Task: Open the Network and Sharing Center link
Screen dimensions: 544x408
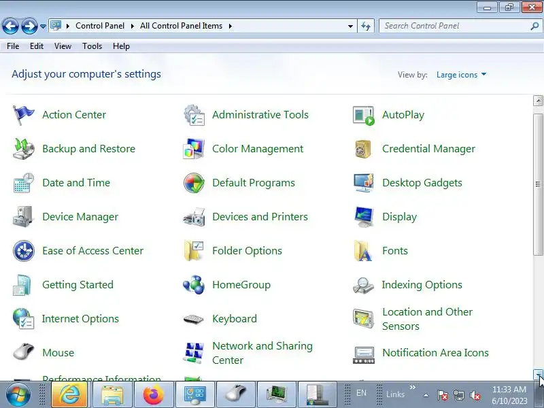Action: (262, 353)
